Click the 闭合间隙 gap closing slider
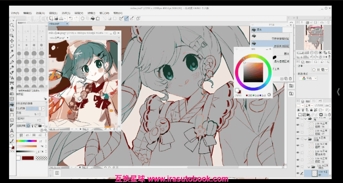This screenshot has width=343, height=183. pos(33,108)
